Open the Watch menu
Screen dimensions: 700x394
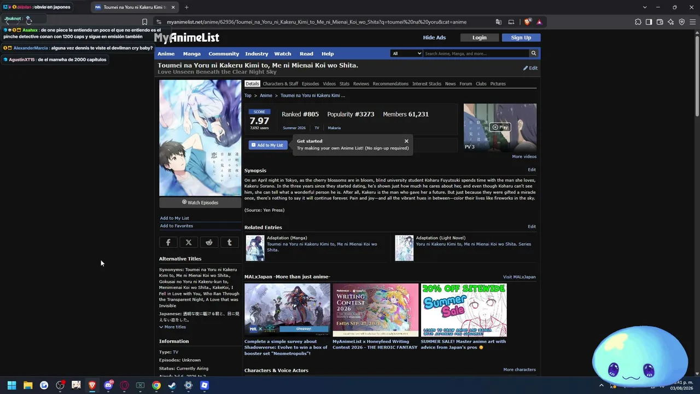[283, 54]
